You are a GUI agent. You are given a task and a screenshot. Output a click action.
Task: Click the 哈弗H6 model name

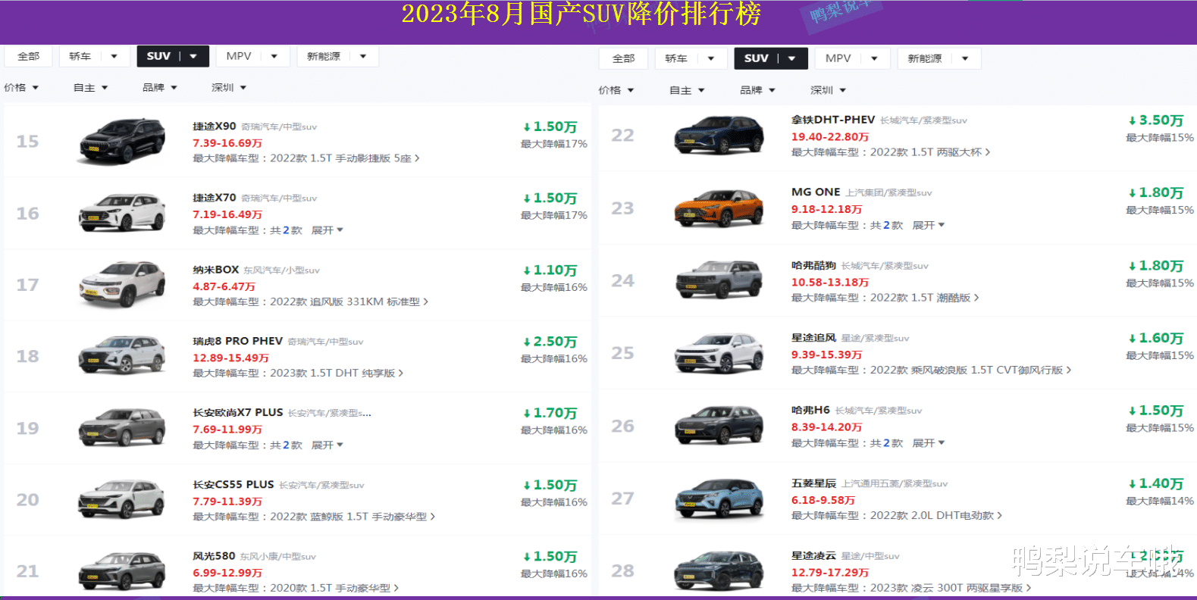pos(810,410)
